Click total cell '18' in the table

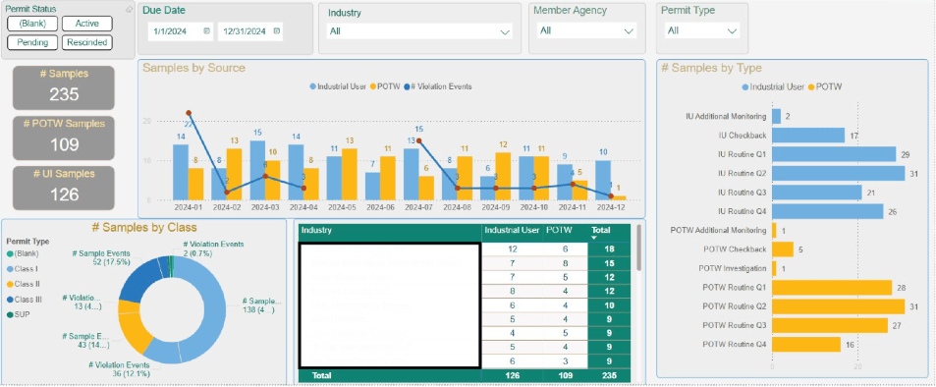click(609, 249)
